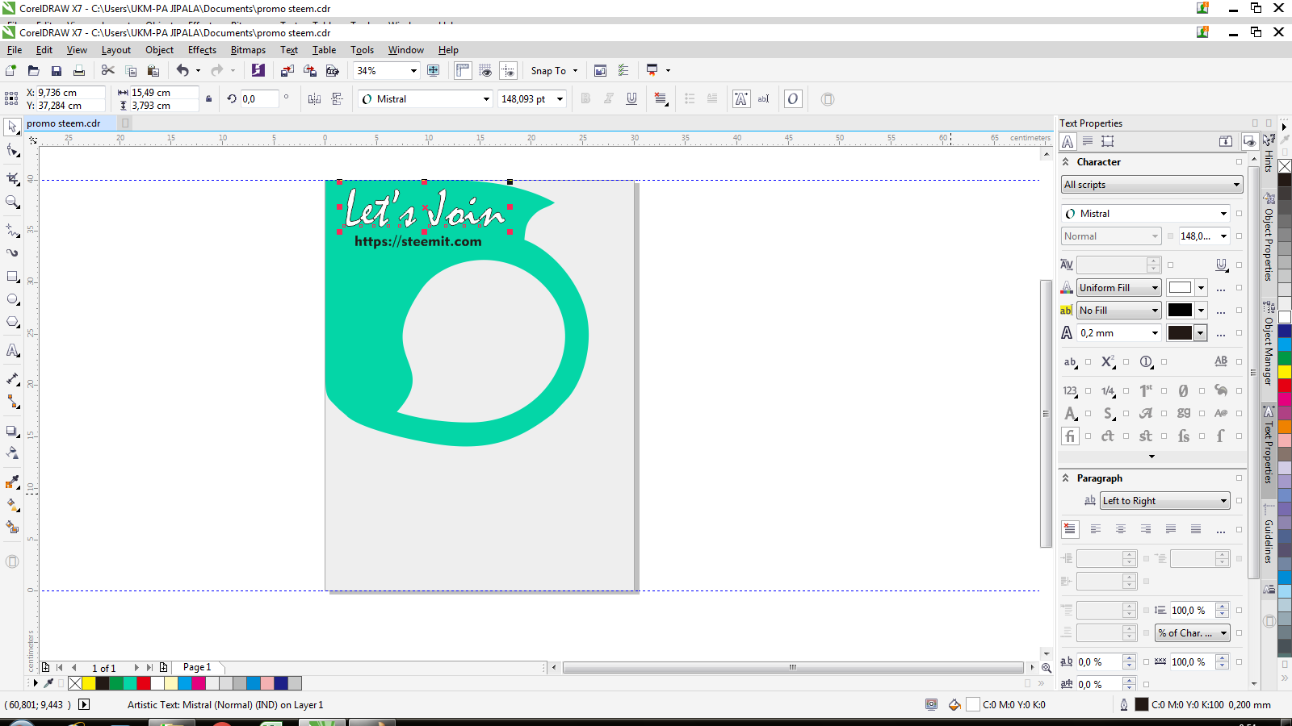Image resolution: width=1292 pixels, height=726 pixels.
Task: Mirror the text horizontally
Action: click(314, 99)
